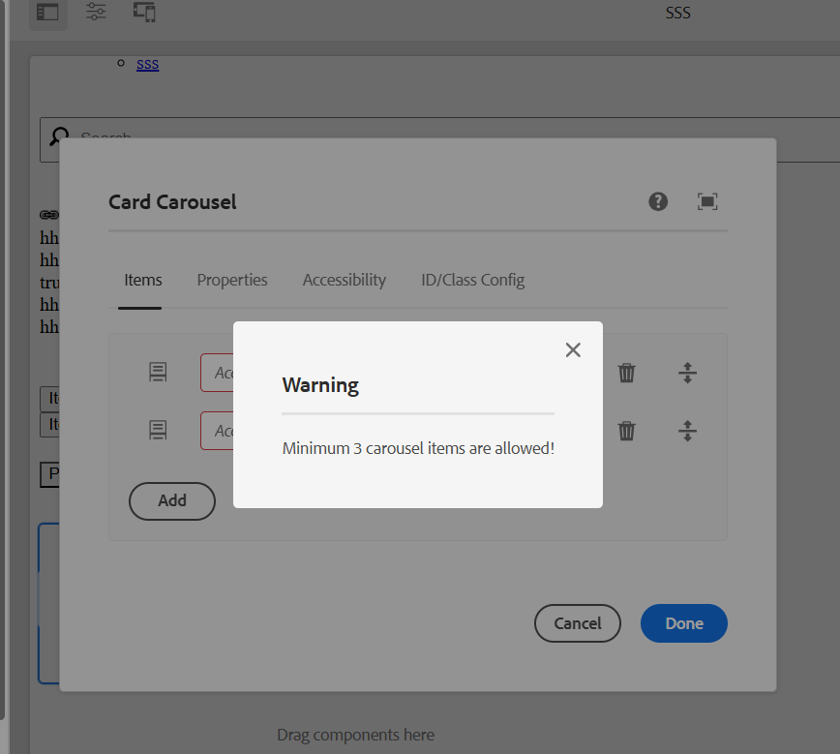Click reorder handle of first carousel item
This screenshot has width=840, height=754.
pos(687,373)
